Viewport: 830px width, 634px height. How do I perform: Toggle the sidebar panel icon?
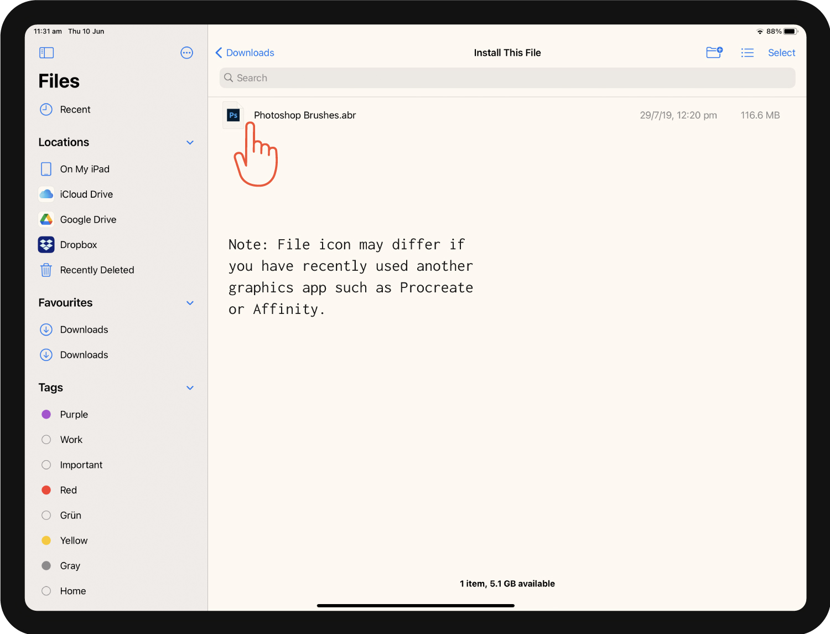[46, 53]
